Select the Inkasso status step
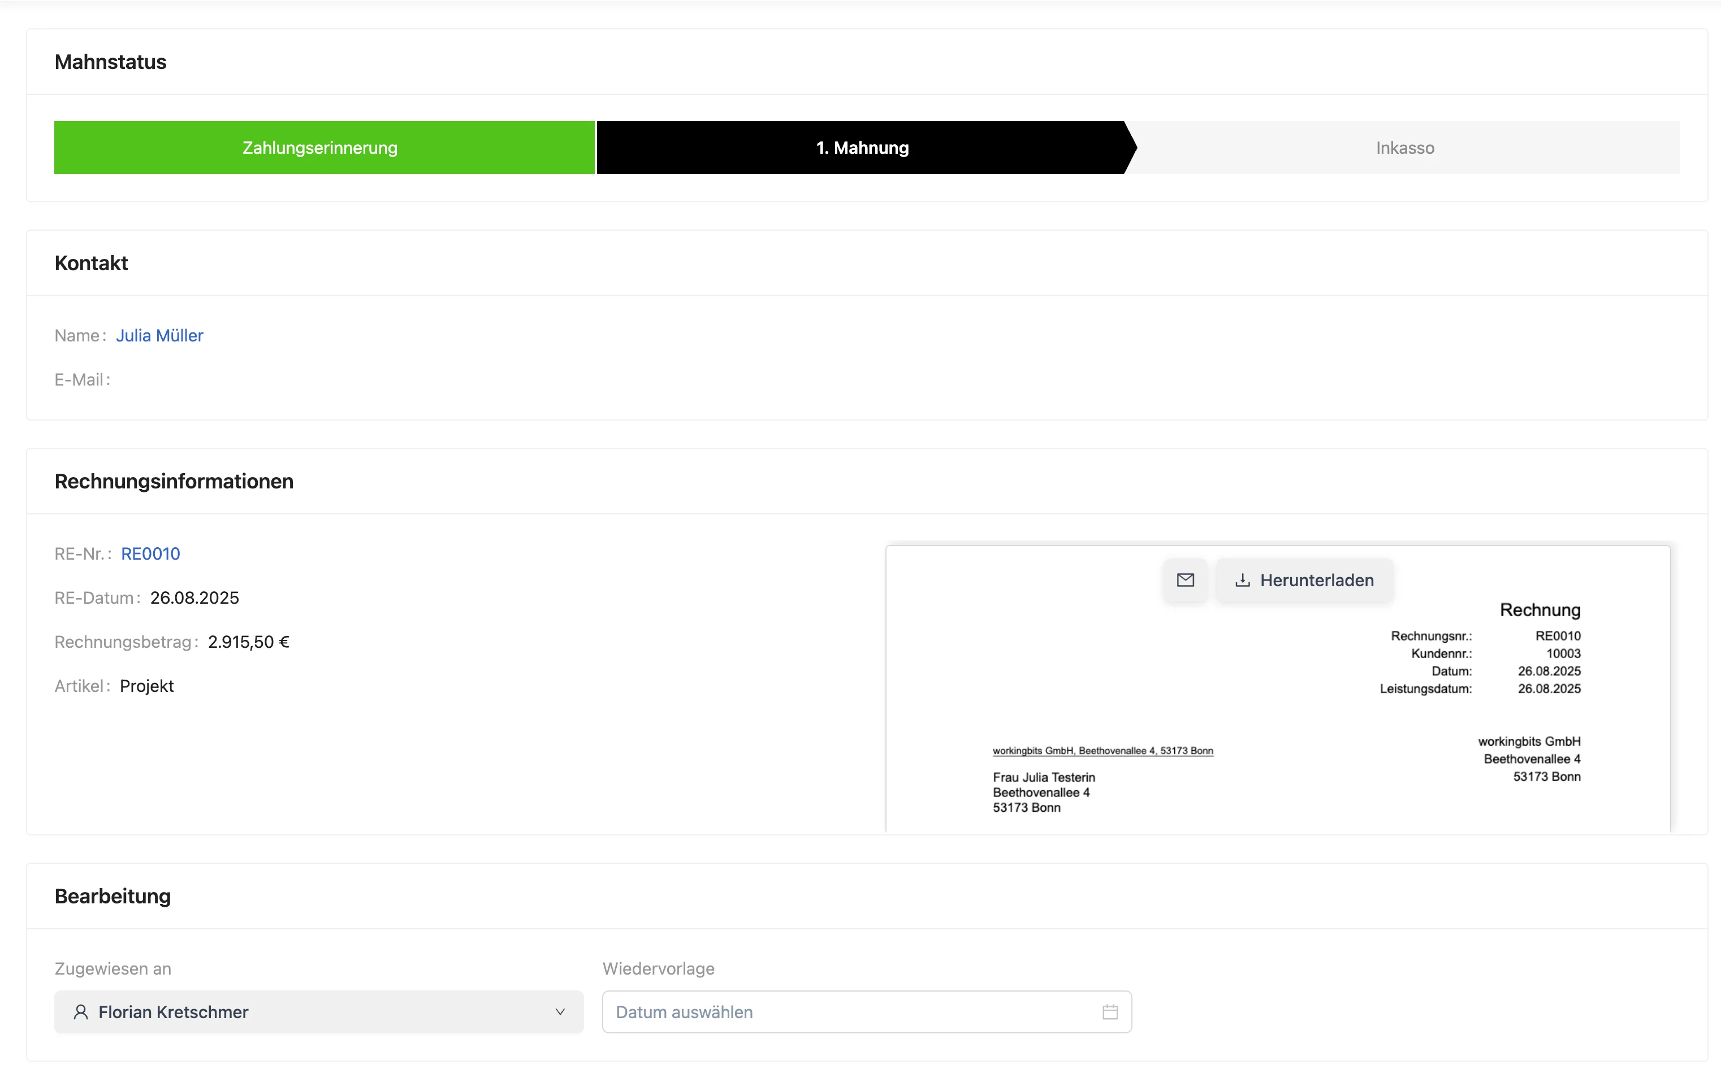The image size is (1721, 1082). coord(1404,147)
